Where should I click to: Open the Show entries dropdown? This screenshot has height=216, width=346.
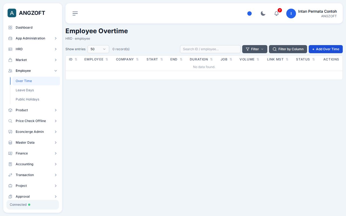98,49
